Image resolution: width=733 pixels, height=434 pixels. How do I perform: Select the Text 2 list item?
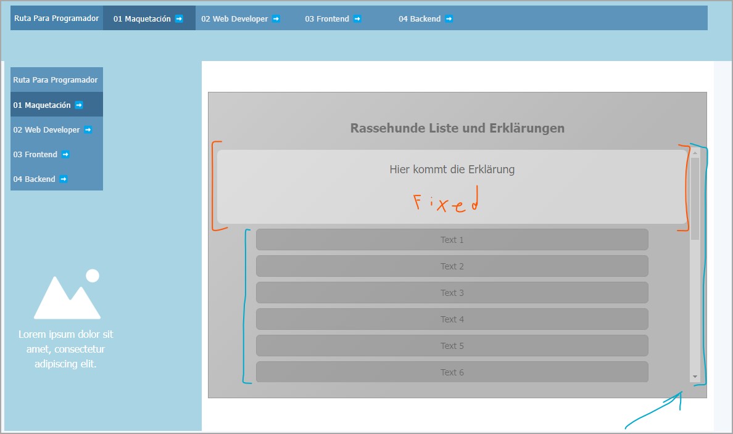tap(452, 266)
